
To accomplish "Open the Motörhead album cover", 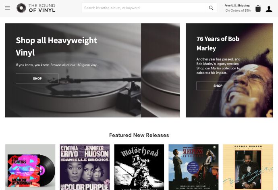I will coord(139,167).
